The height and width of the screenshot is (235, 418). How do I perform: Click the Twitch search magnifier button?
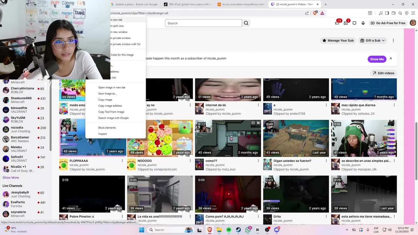(246, 23)
